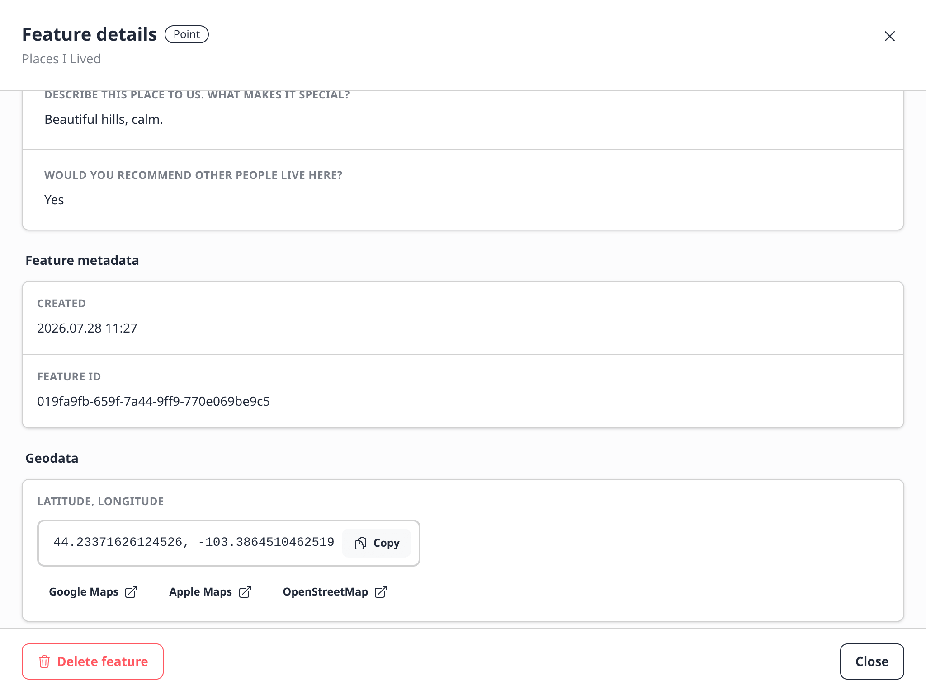Click the "Would you recommend other people live here?" label

(x=193, y=175)
